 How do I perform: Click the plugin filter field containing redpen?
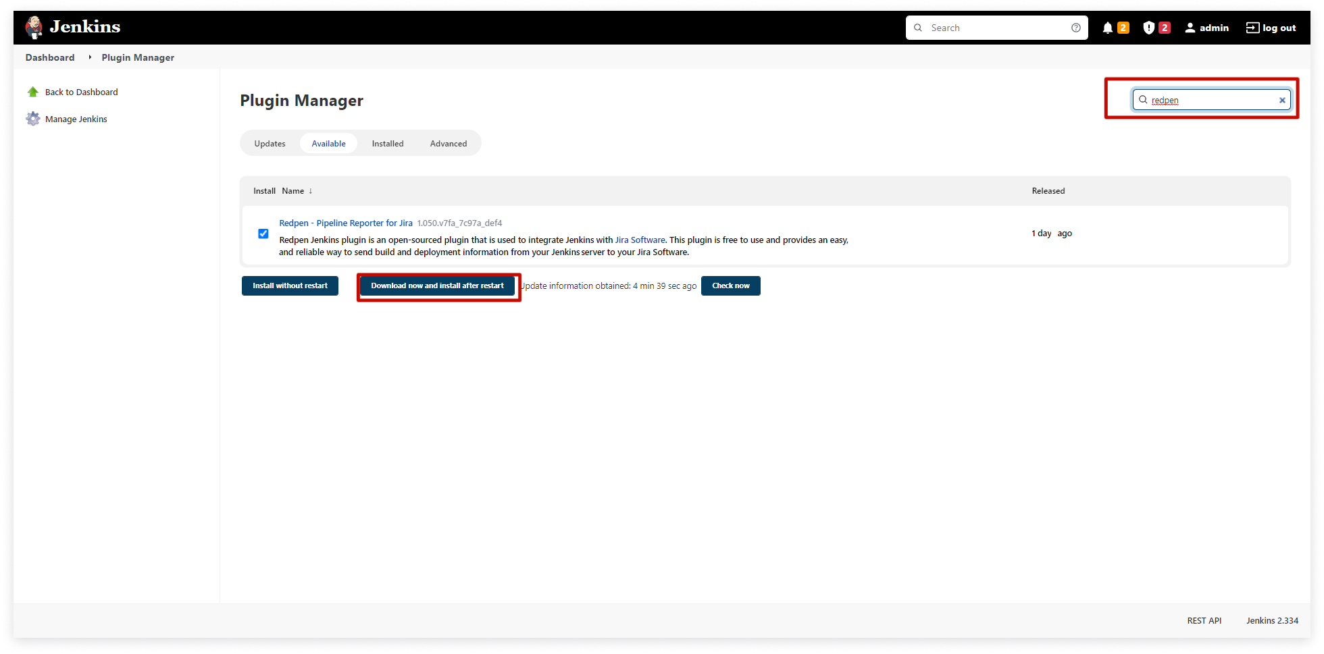(x=1211, y=100)
